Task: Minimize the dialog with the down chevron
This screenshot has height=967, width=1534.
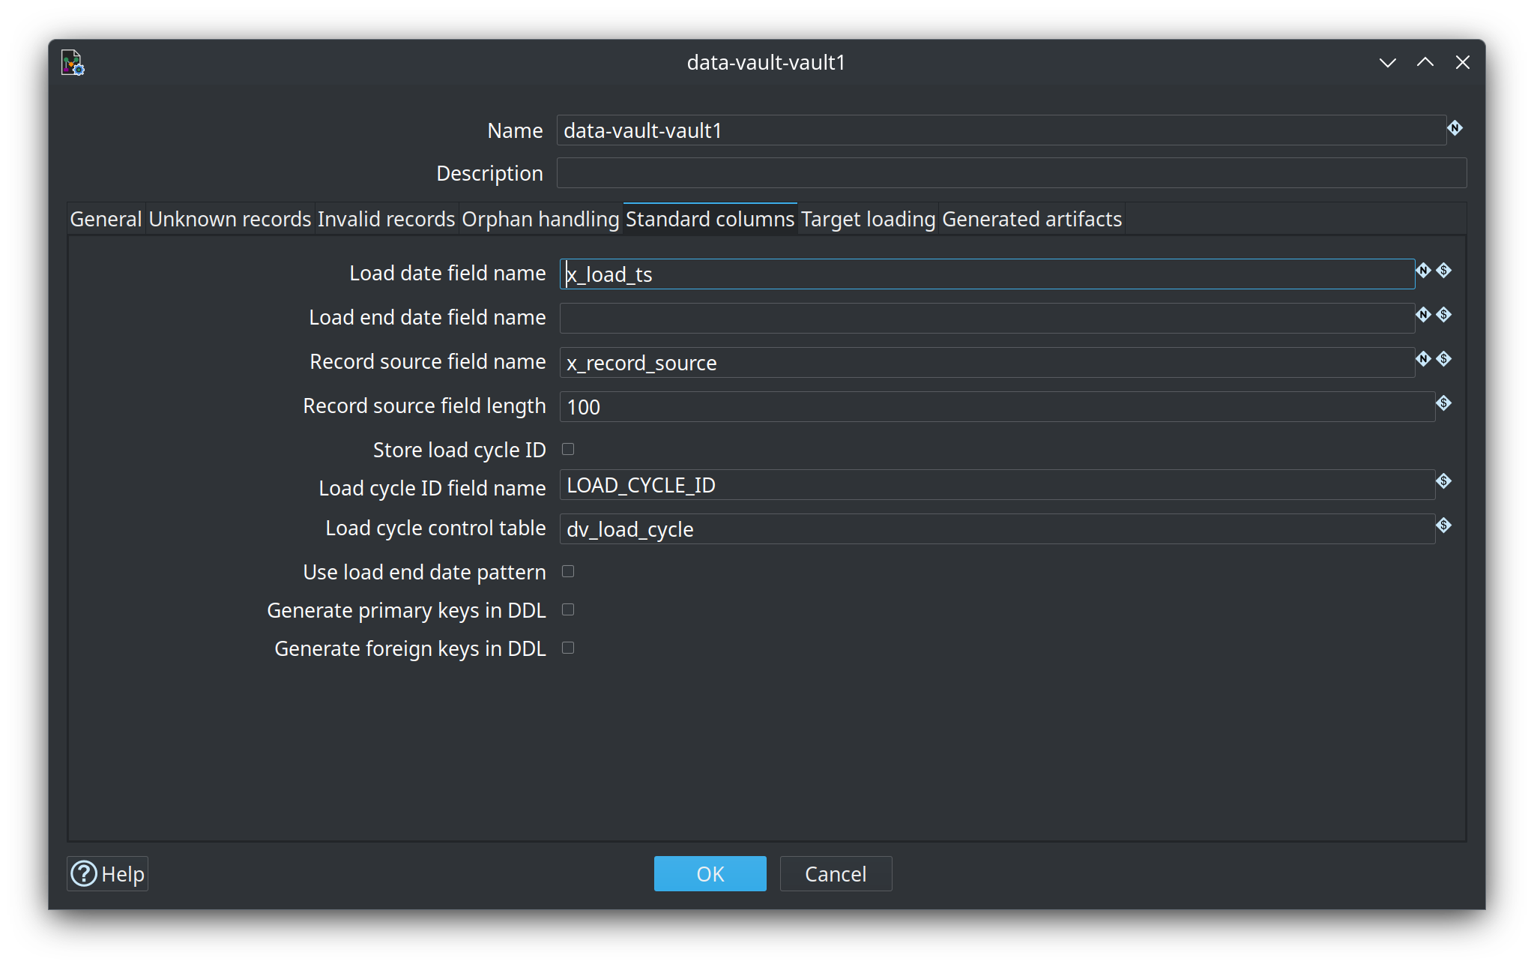Action: click(x=1387, y=63)
